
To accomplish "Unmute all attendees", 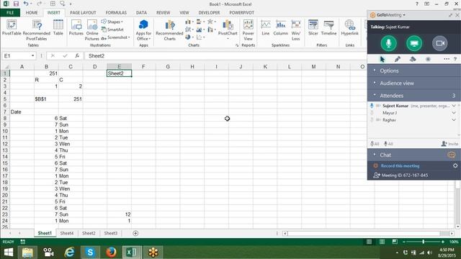I will [388, 144].
